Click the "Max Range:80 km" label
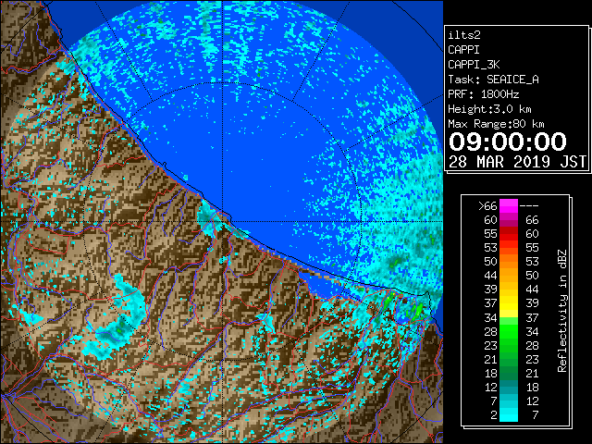The width and height of the screenshot is (592, 444). pos(496,124)
